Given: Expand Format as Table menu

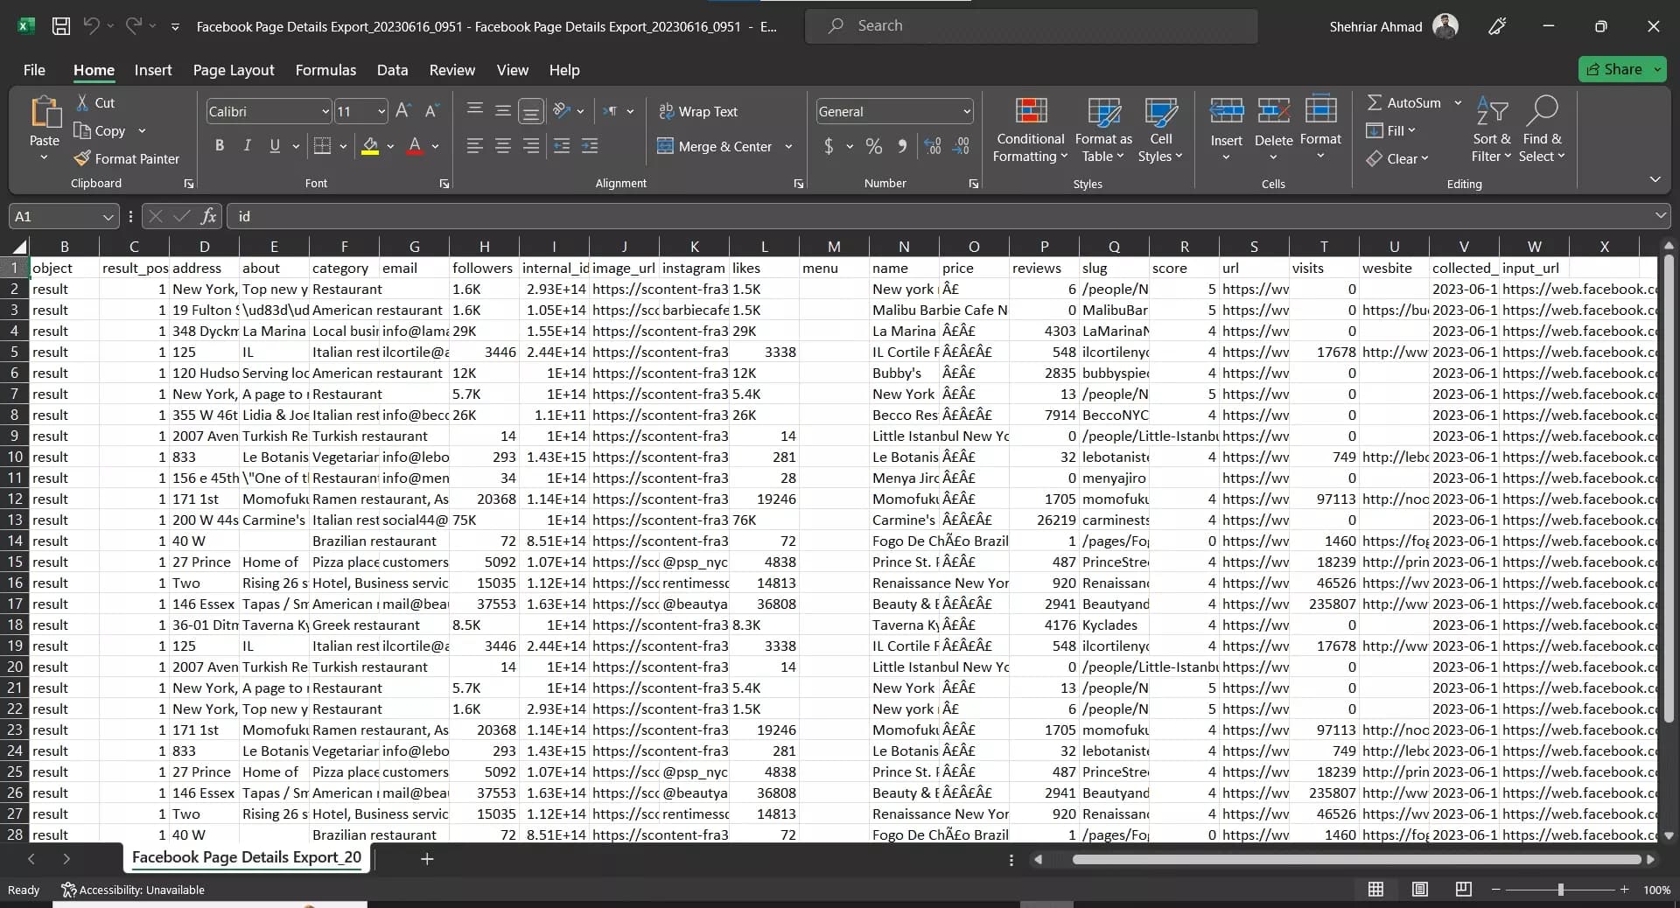Looking at the screenshot, I should click(1103, 129).
